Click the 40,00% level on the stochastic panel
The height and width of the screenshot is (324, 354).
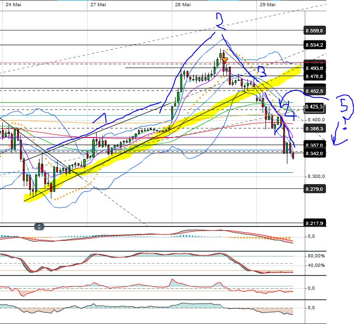coord(316,265)
